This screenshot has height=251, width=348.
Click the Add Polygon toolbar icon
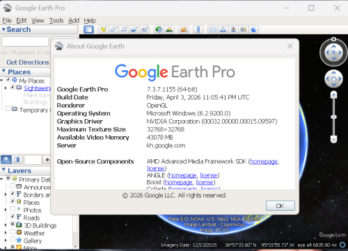[x=113, y=30]
